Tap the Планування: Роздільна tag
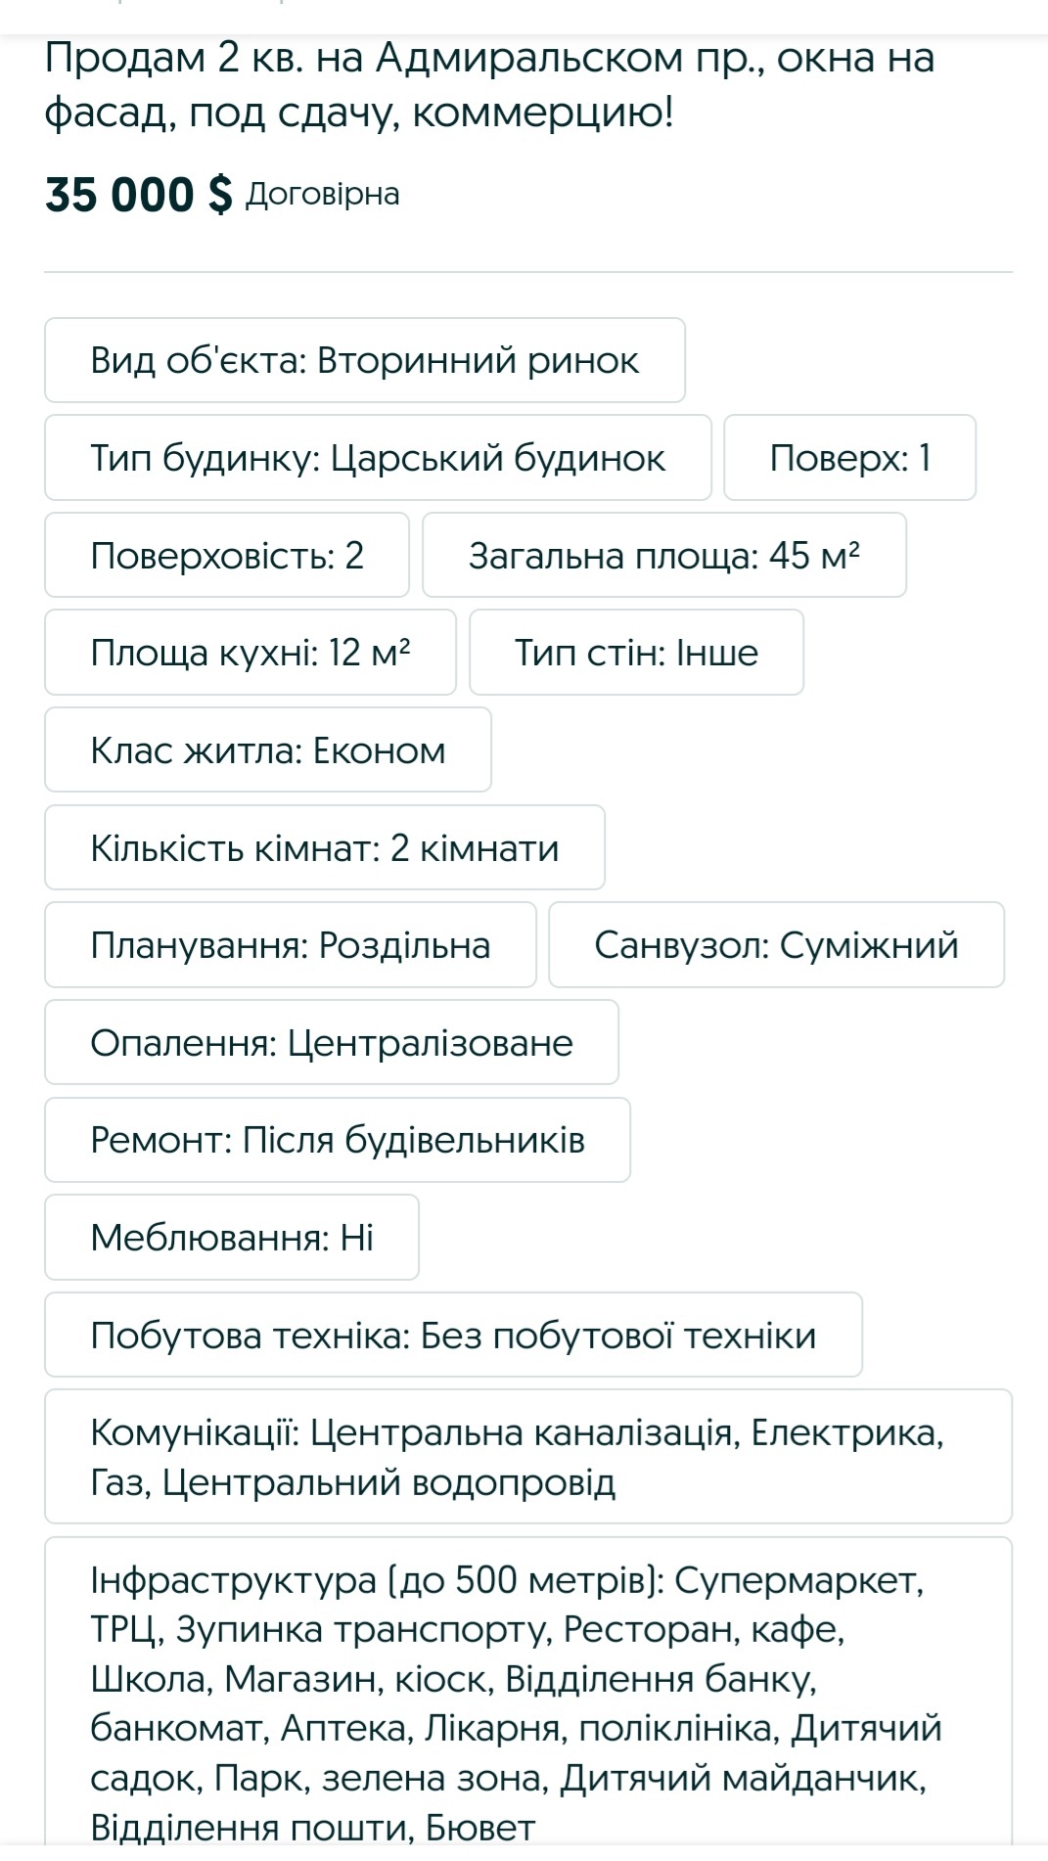 (x=291, y=944)
